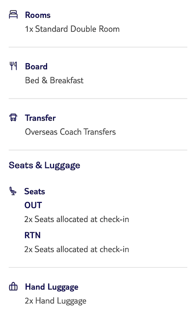Click the Overseas Coach Transfers text

[x=70, y=132]
